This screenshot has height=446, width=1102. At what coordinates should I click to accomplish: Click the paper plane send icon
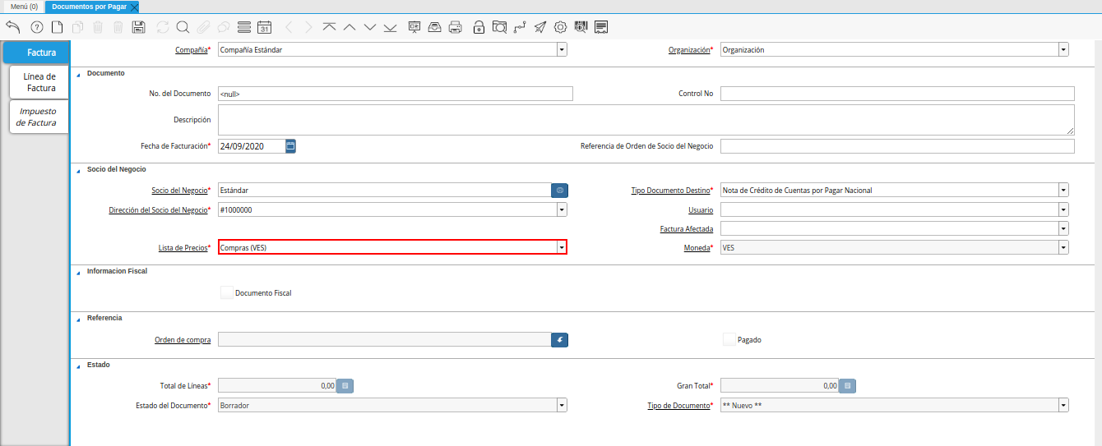pos(539,27)
